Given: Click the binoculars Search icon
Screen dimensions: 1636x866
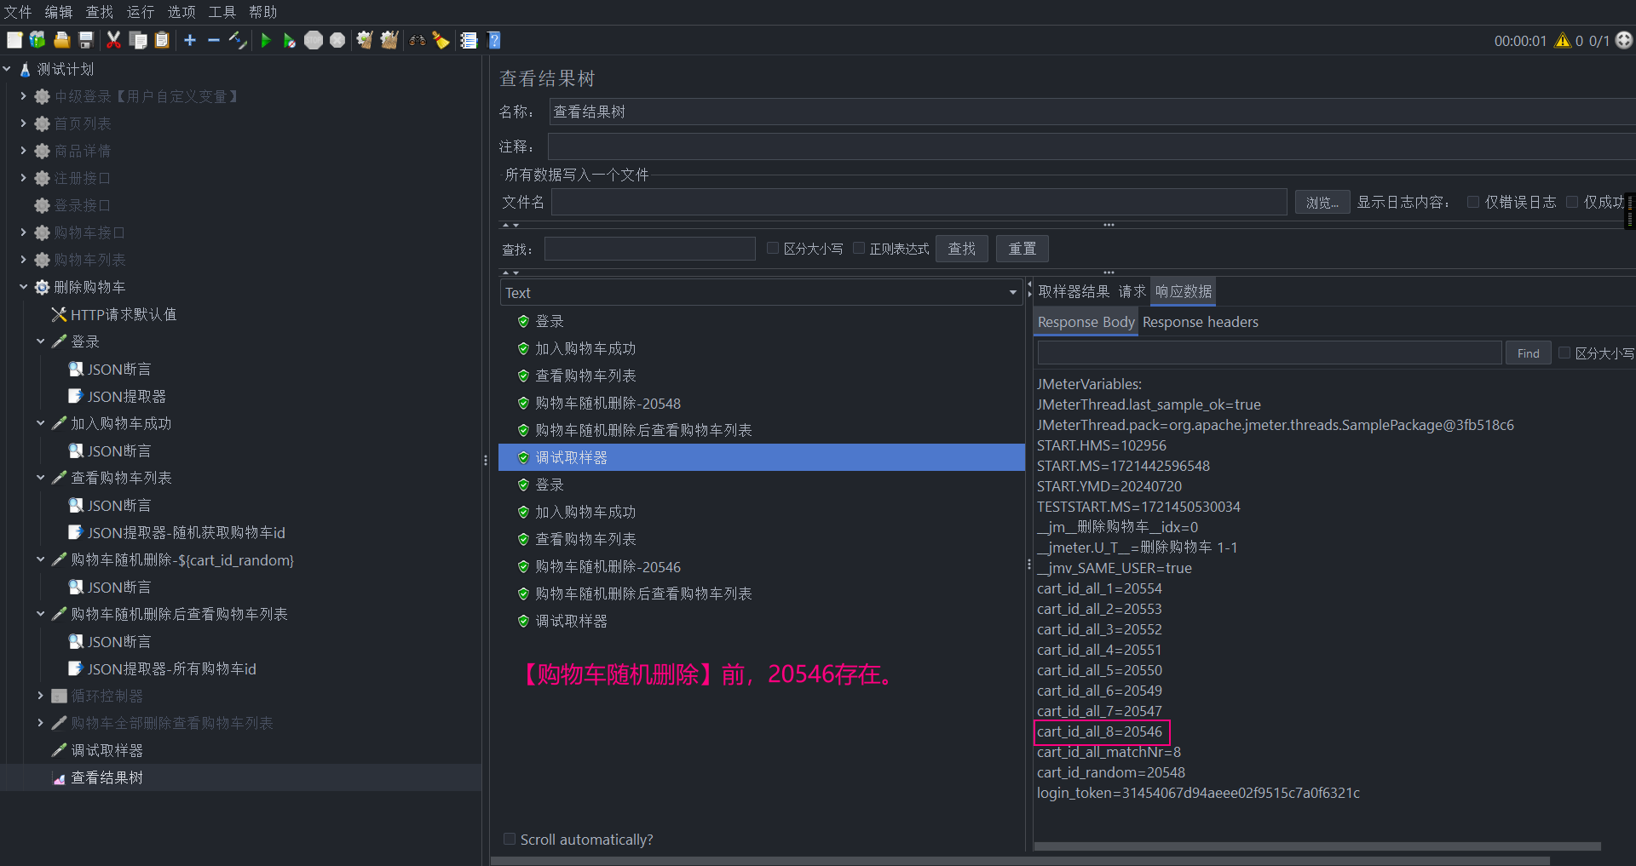Looking at the screenshot, I should (x=418, y=40).
